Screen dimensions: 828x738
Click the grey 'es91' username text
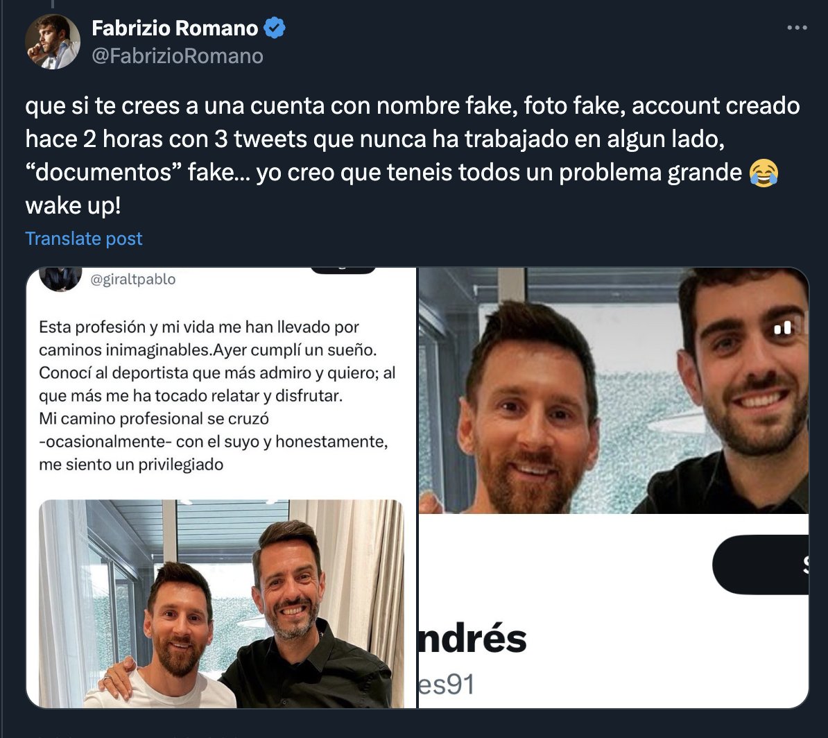pyautogui.click(x=447, y=684)
